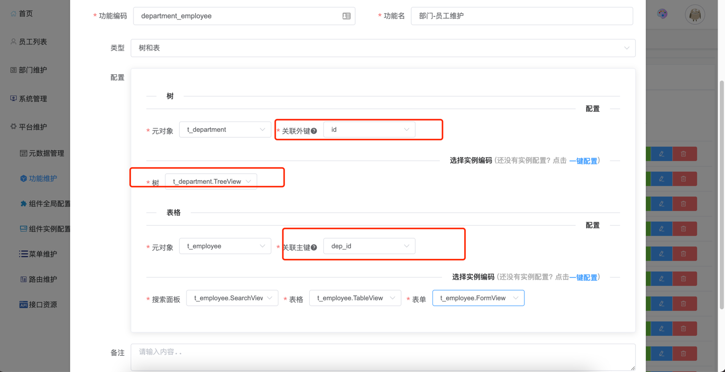This screenshot has height=372, width=725.
Task: Expand the tree 元对象 t_department dropdown
Action: [x=225, y=130]
